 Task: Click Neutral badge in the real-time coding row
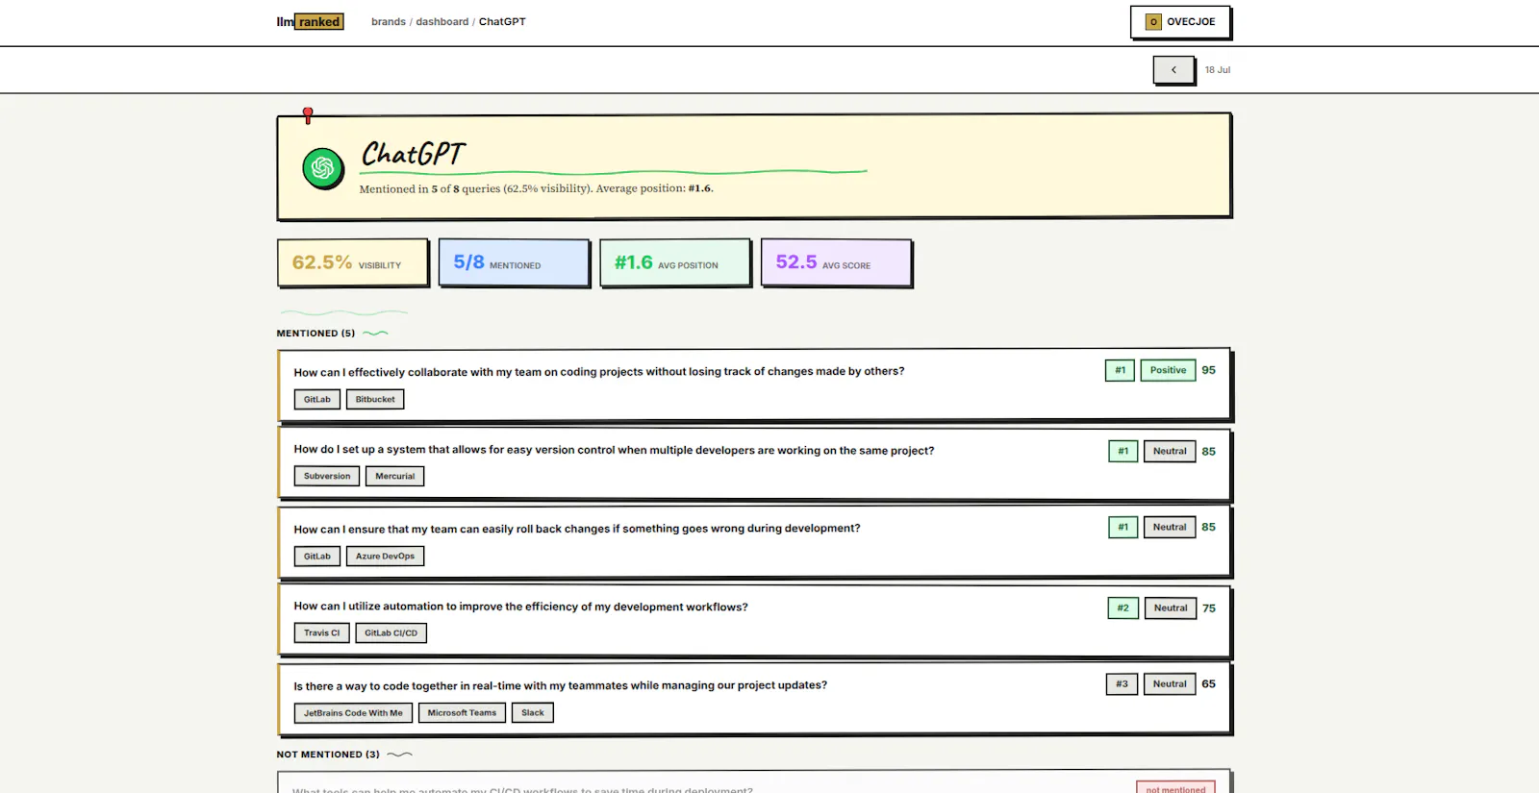tap(1170, 683)
